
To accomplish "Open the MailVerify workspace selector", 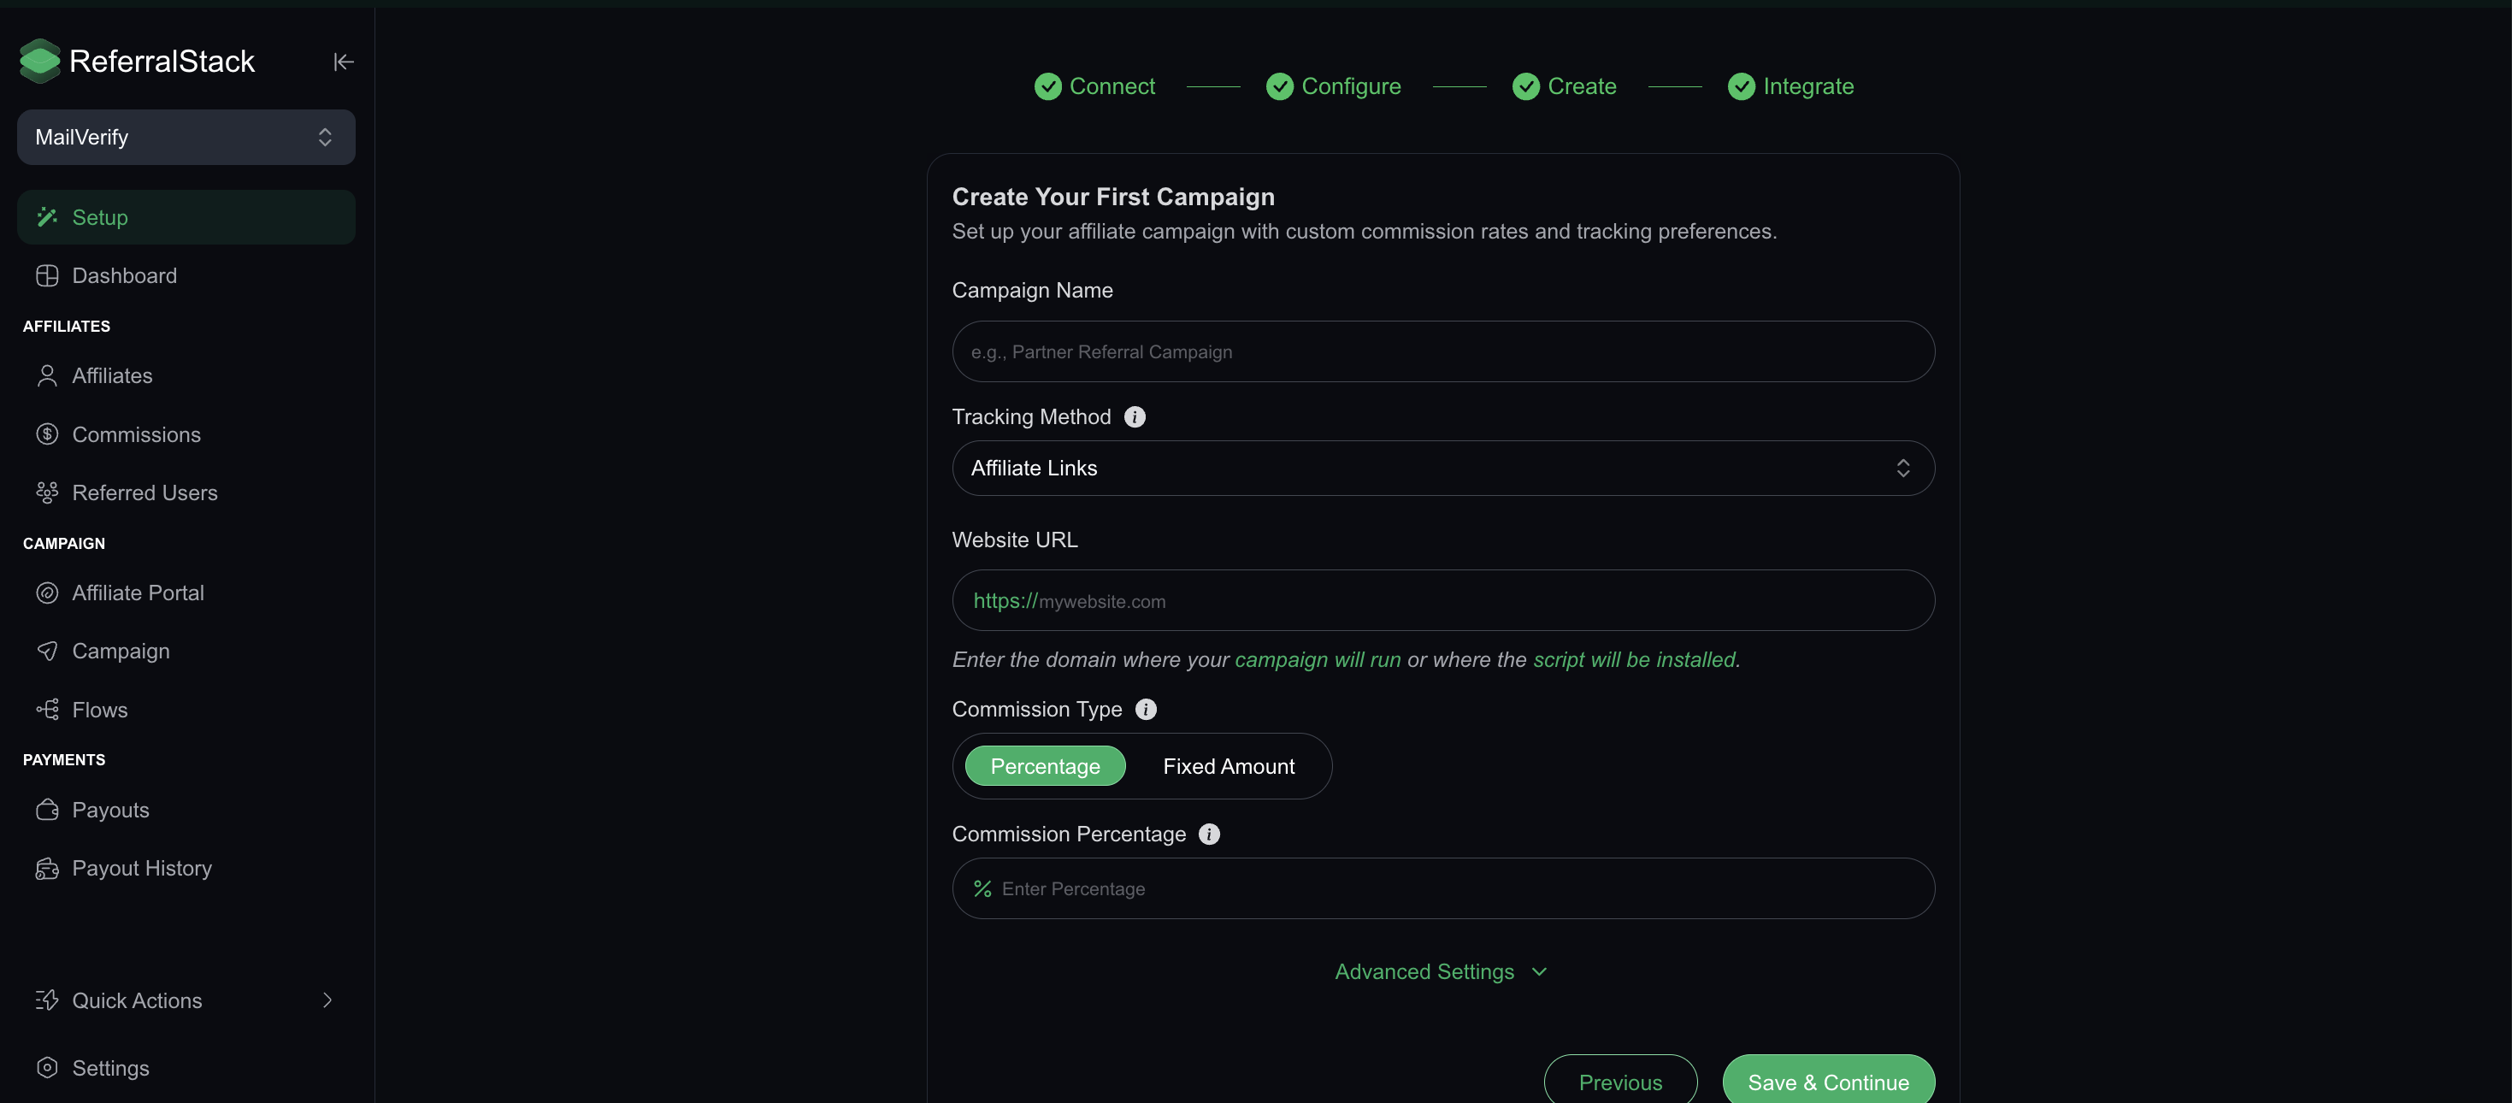I will click(x=186, y=138).
